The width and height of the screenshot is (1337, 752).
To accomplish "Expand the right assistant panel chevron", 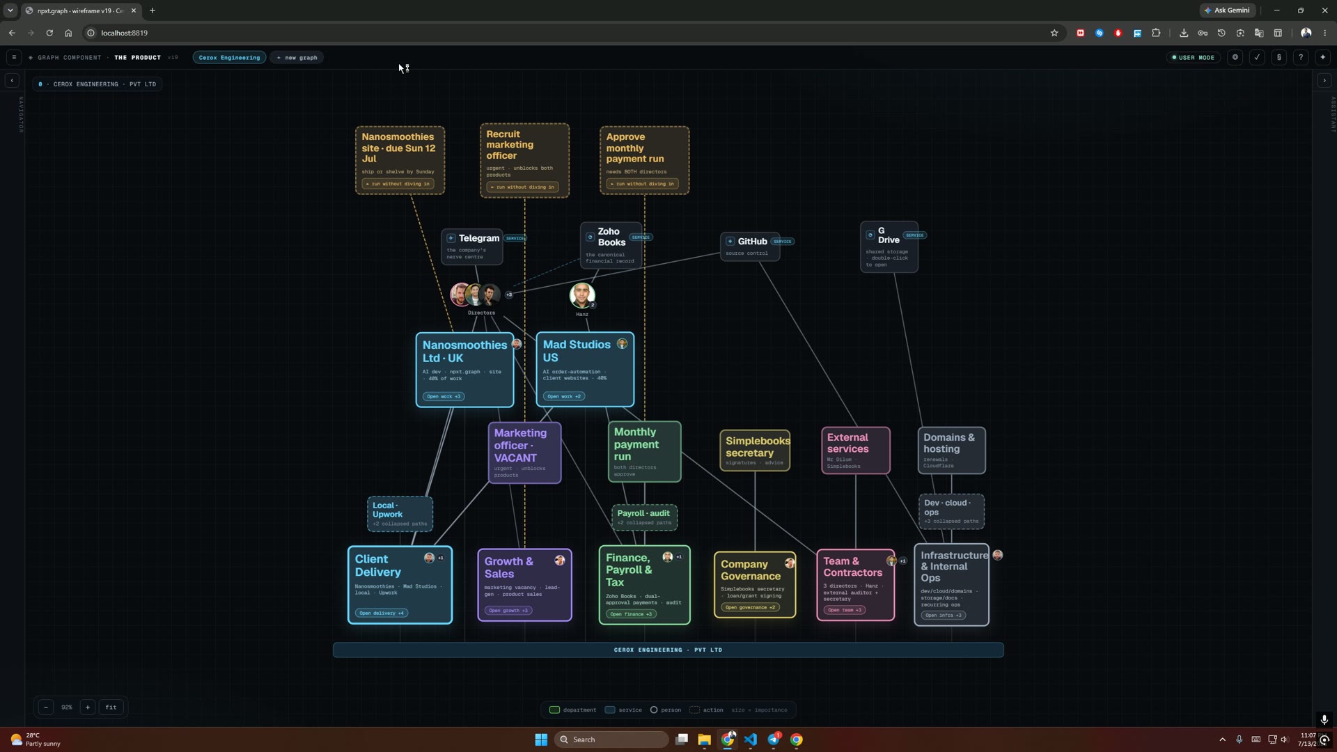I will pyautogui.click(x=1324, y=81).
